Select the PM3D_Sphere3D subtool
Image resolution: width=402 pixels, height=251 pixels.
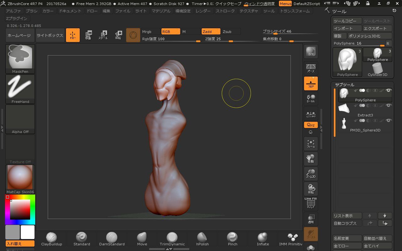point(365,125)
